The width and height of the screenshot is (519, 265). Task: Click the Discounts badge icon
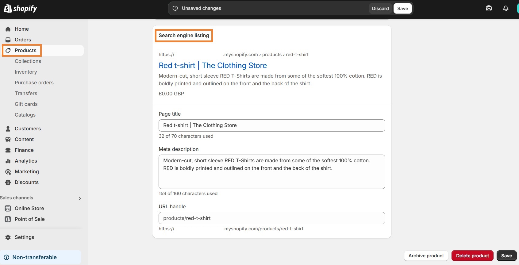point(8,182)
